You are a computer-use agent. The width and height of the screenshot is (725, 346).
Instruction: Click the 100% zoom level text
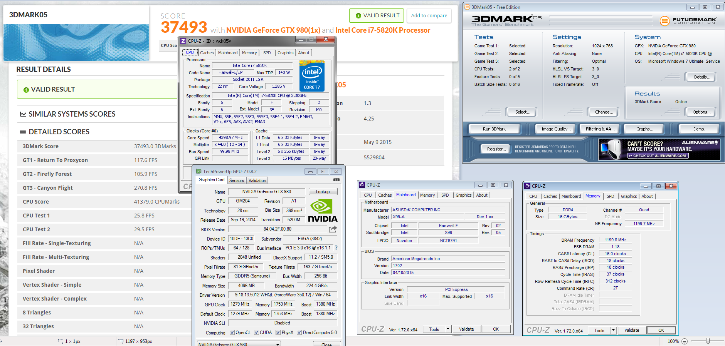point(673,341)
